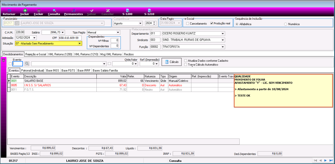Viewport: 335px width, 164px height.
Task: Tick the Cancelamento checkbox
Action: click(x=187, y=23)
